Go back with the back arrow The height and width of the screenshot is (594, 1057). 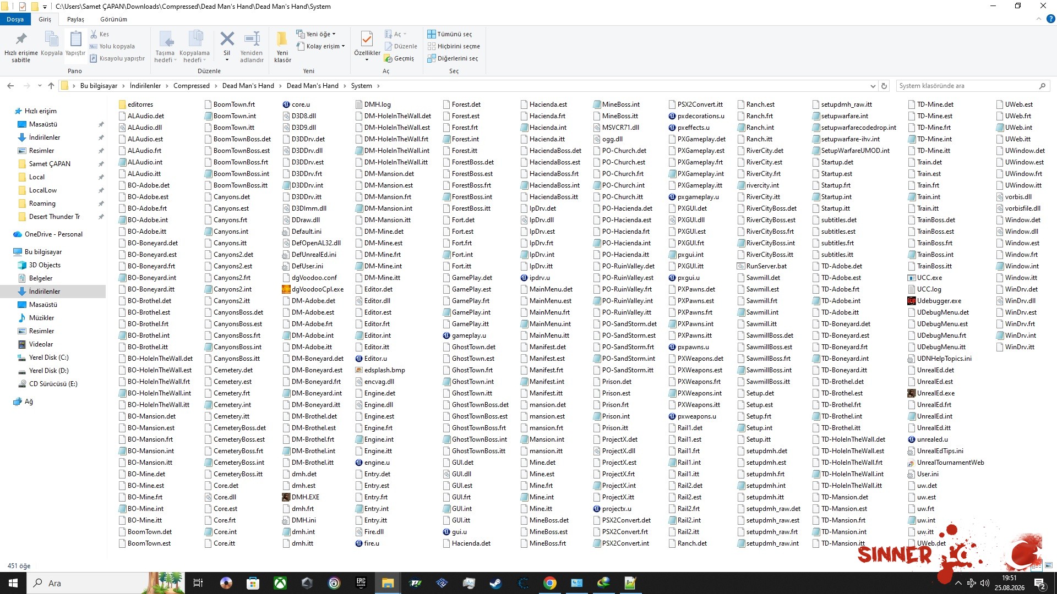[10, 86]
